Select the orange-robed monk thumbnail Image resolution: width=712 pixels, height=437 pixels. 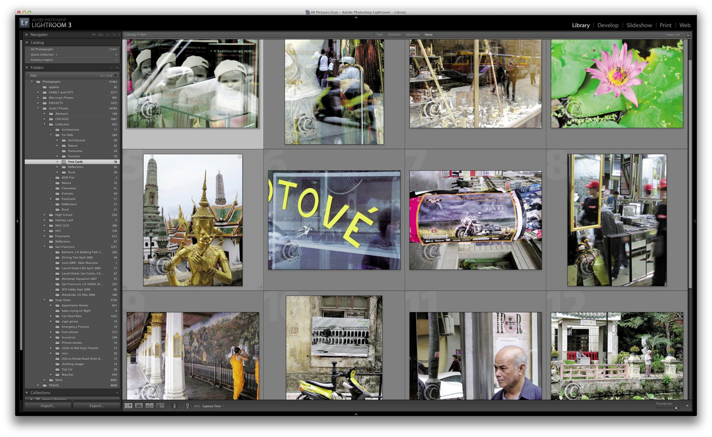[x=193, y=356]
